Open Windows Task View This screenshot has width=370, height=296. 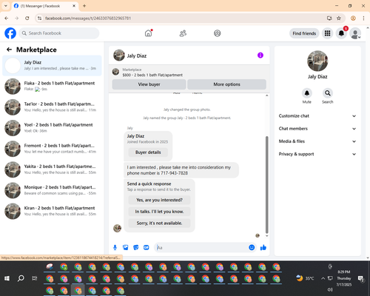pos(35,278)
